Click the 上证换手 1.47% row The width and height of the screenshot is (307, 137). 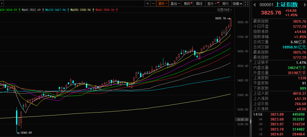tap(280, 63)
